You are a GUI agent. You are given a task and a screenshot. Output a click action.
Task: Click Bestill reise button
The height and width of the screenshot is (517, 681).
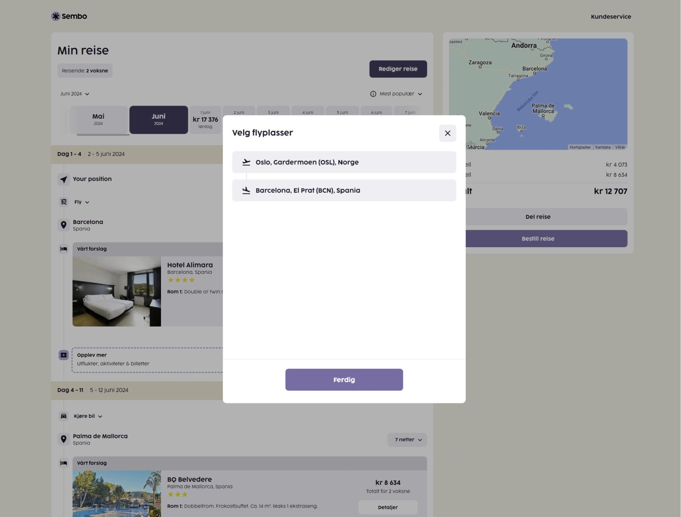click(546, 239)
